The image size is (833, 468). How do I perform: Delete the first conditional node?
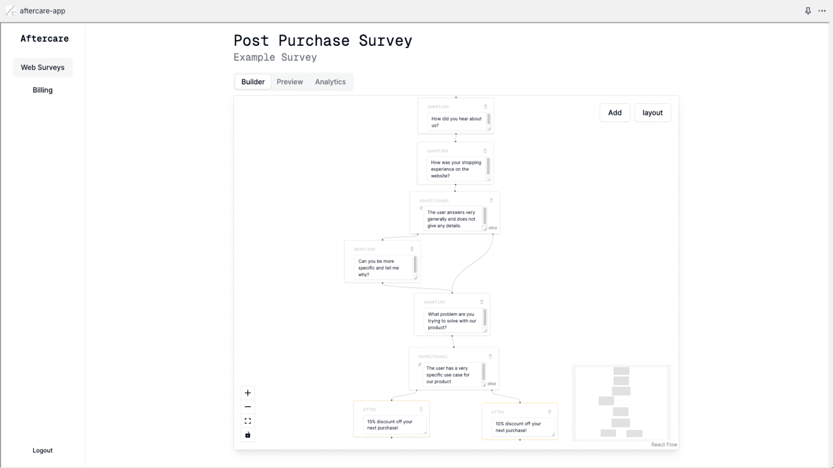click(491, 200)
